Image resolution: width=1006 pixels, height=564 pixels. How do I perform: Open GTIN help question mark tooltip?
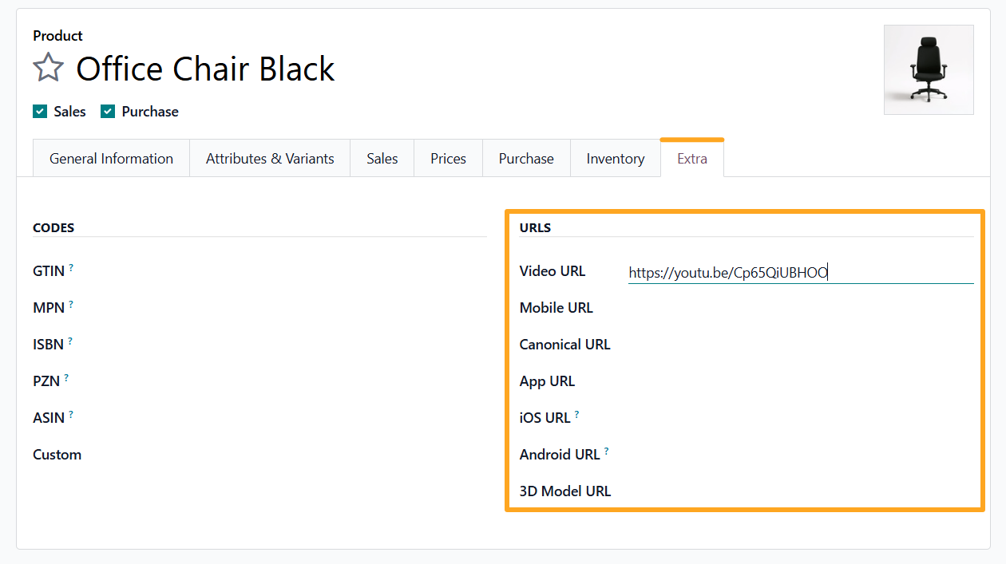71,268
